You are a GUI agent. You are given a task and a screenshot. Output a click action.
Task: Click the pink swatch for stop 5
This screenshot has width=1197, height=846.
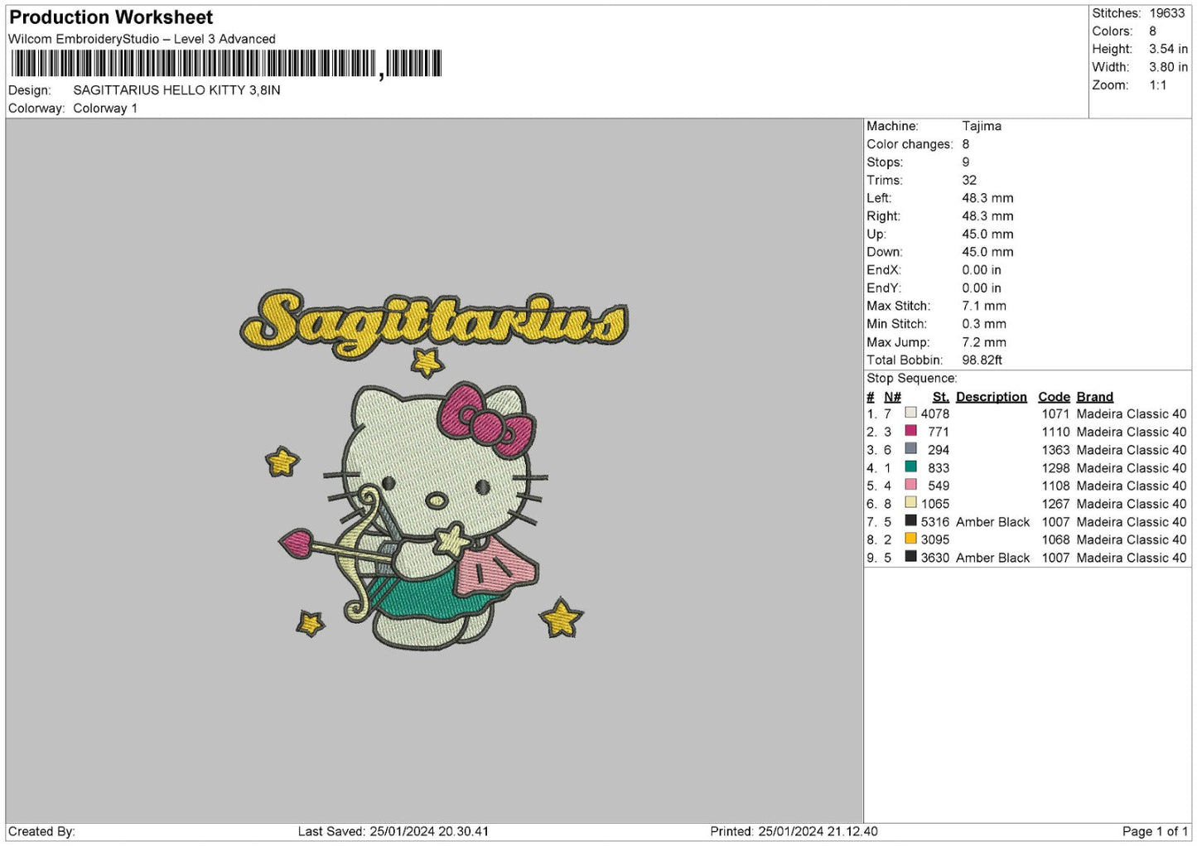(x=910, y=485)
